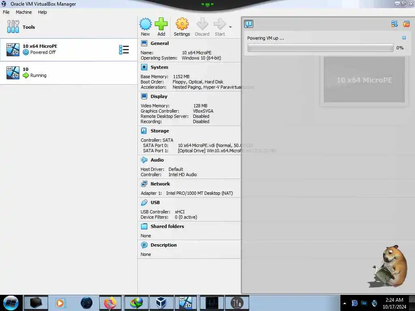This screenshot has height=311, width=415.
Task: Click the Network section adapter icon
Action: coord(144,184)
